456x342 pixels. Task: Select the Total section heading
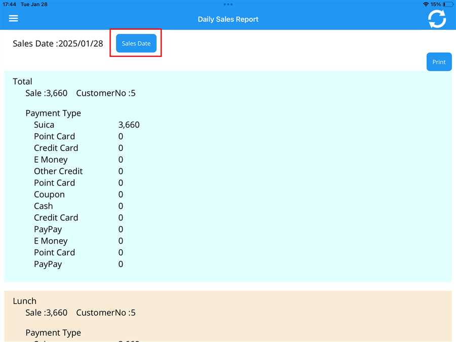click(x=22, y=82)
